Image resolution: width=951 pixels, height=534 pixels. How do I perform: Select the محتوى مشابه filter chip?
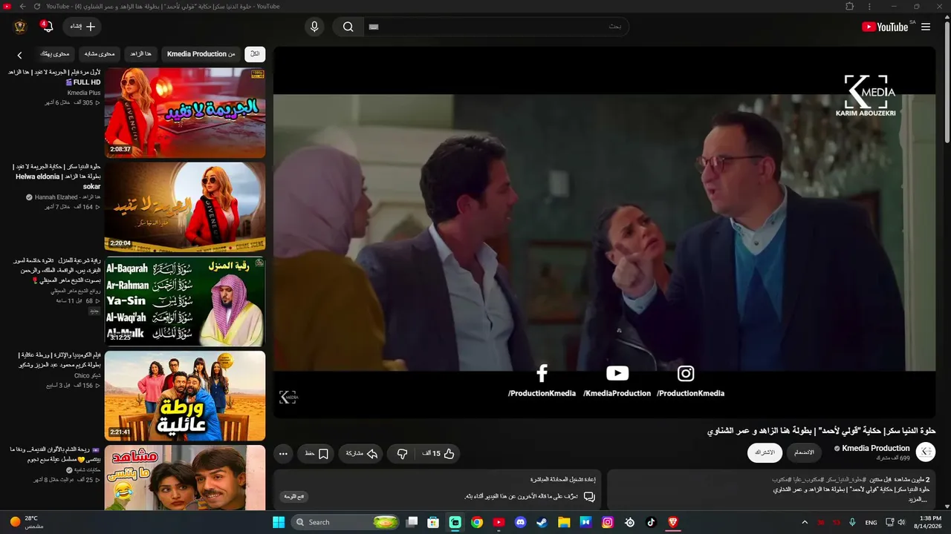coord(100,54)
